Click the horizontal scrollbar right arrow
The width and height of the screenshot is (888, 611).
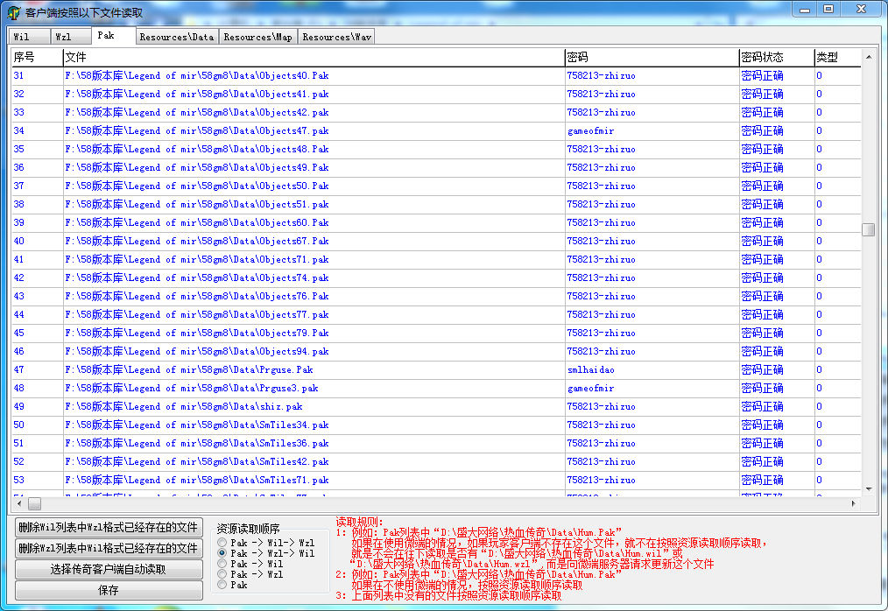click(854, 503)
